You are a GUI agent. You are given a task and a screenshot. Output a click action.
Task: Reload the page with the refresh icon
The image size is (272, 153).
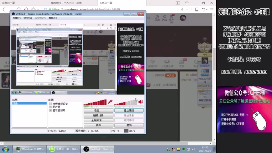(19, 10)
